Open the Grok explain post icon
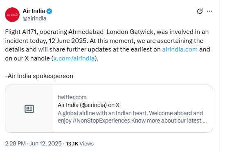The image size is (227, 152). [200, 11]
